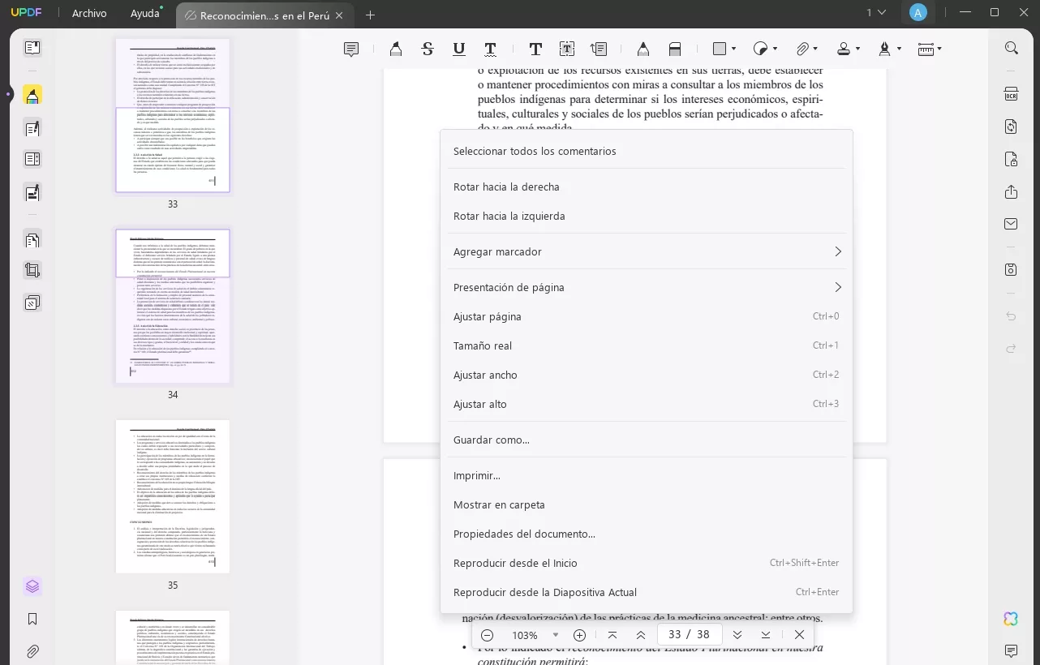Open the window count dropdown showing 1
The image size is (1040, 665).
876,12
